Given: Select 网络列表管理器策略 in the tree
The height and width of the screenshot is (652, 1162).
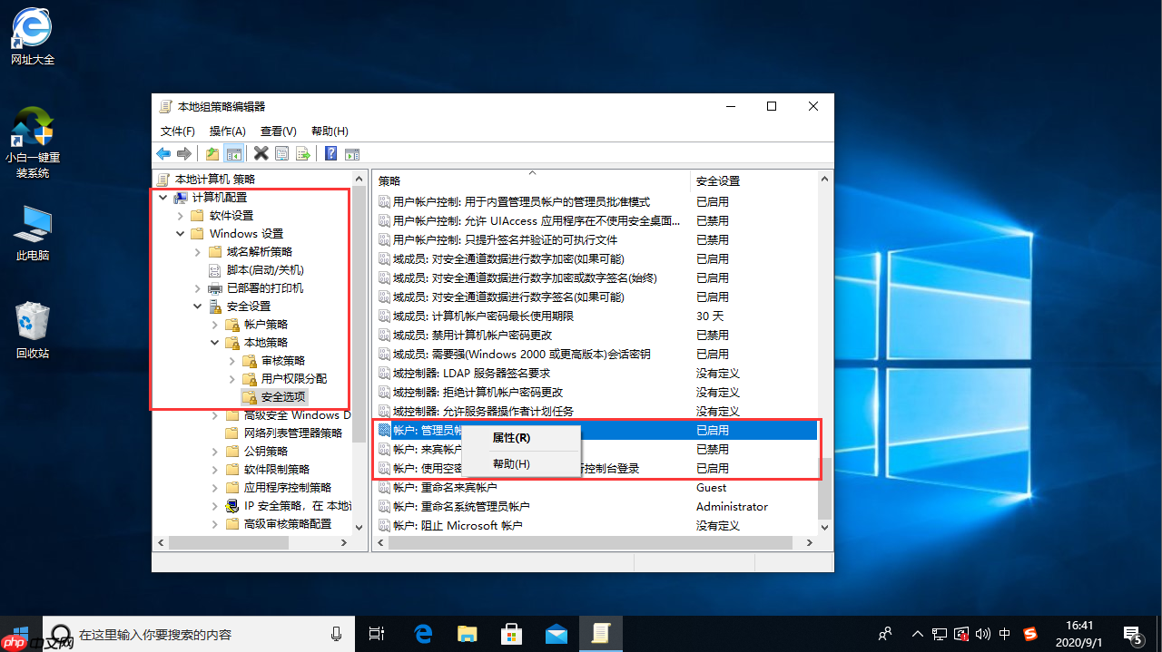Looking at the screenshot, I should (x=292, y=433).
